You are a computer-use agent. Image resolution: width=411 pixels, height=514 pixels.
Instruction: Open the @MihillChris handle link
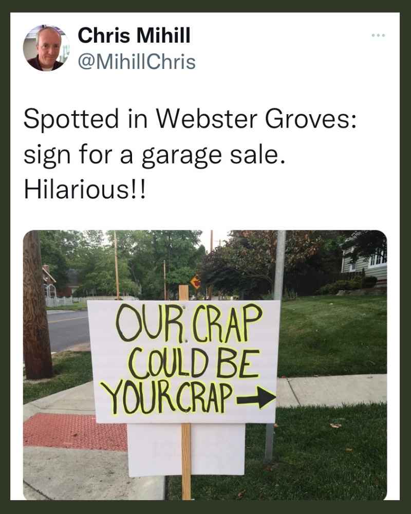pyautogui.click(x=137, y=62)
